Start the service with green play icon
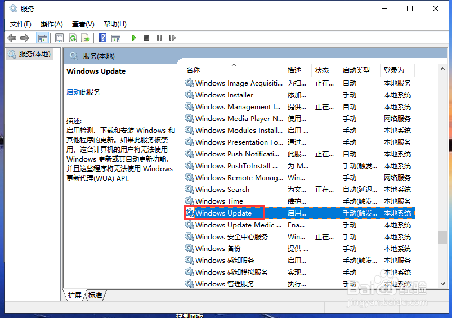This screenshot has height=318, width=452. tap(134, 38)
